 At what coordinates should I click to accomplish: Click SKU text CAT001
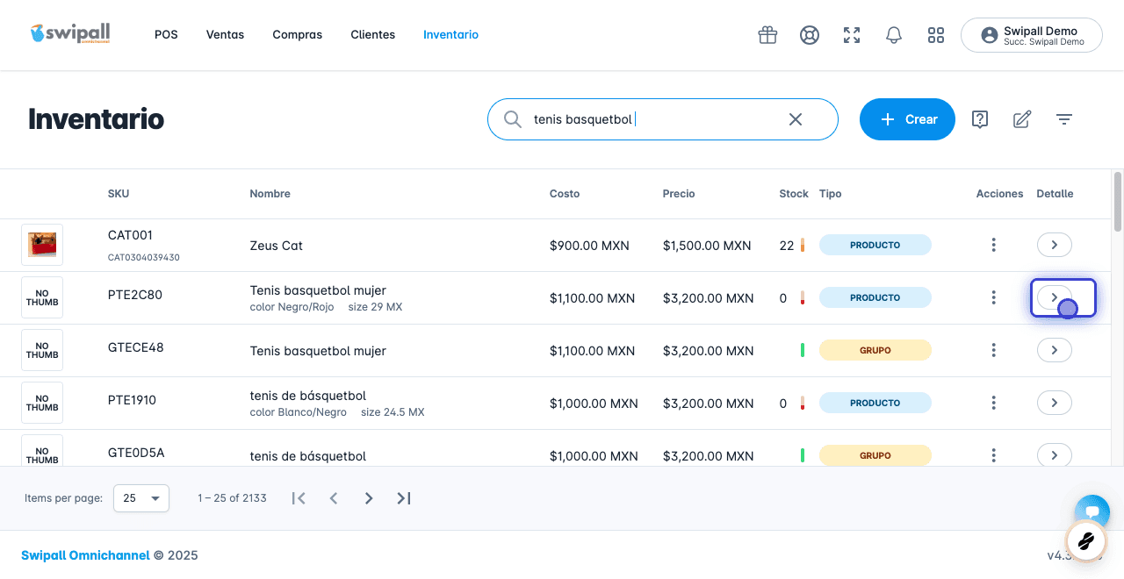click(130, 235)
